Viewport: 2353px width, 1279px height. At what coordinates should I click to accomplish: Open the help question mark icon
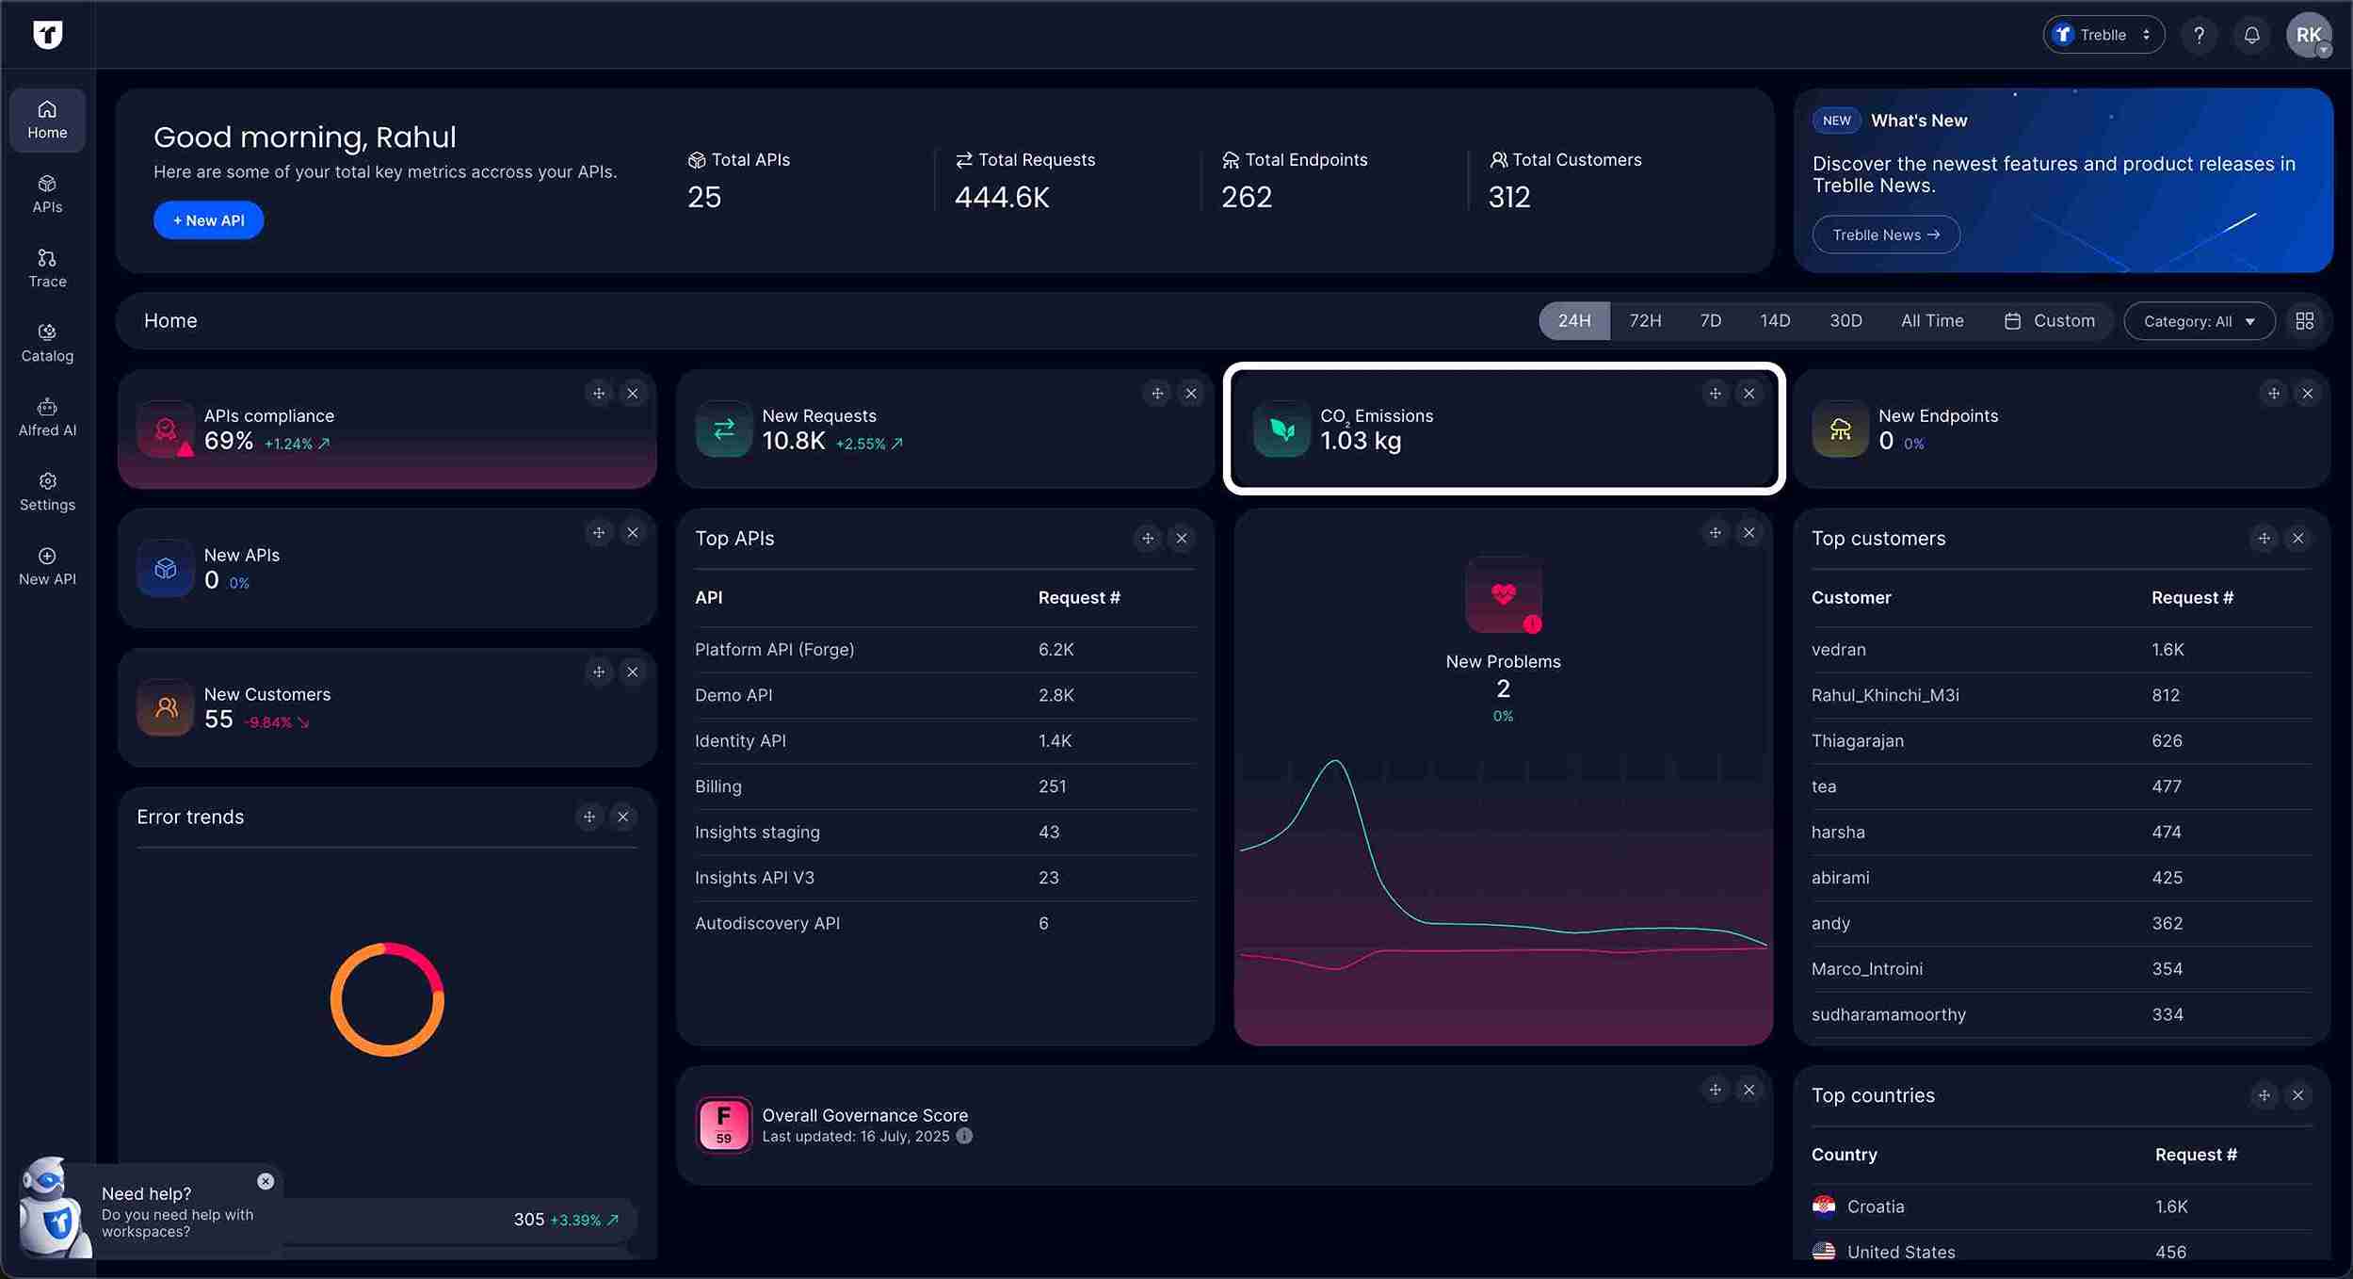click(2199, 35)
